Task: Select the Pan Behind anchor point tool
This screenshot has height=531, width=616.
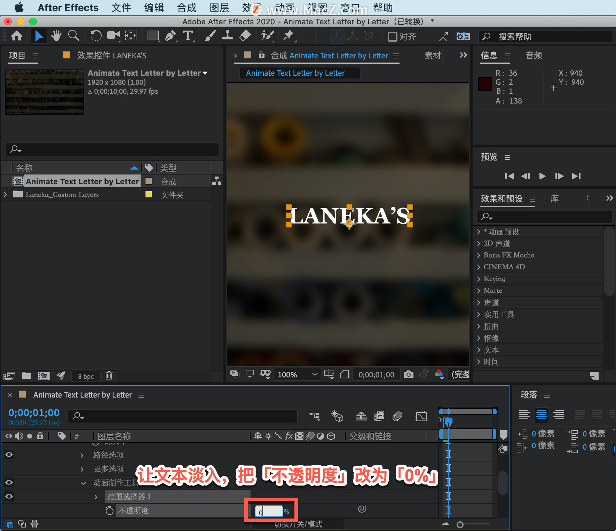Action: pos(131,36)
